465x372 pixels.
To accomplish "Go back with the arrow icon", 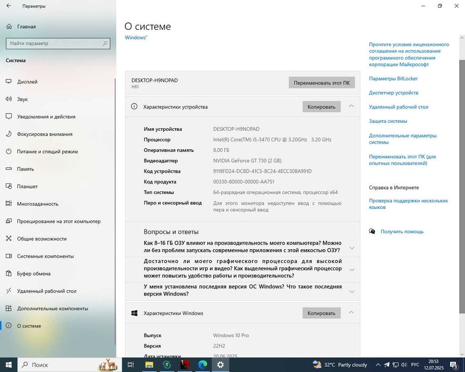I will click(x=9, y=6).
